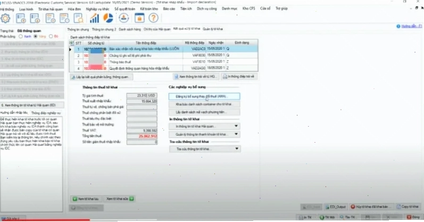Click grid select-all icon left of STT header

coord(71,43)
